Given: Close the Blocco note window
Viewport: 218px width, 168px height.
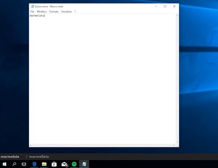Looking at the screenshot, I should pyautogui.click(x=174, y=6).
